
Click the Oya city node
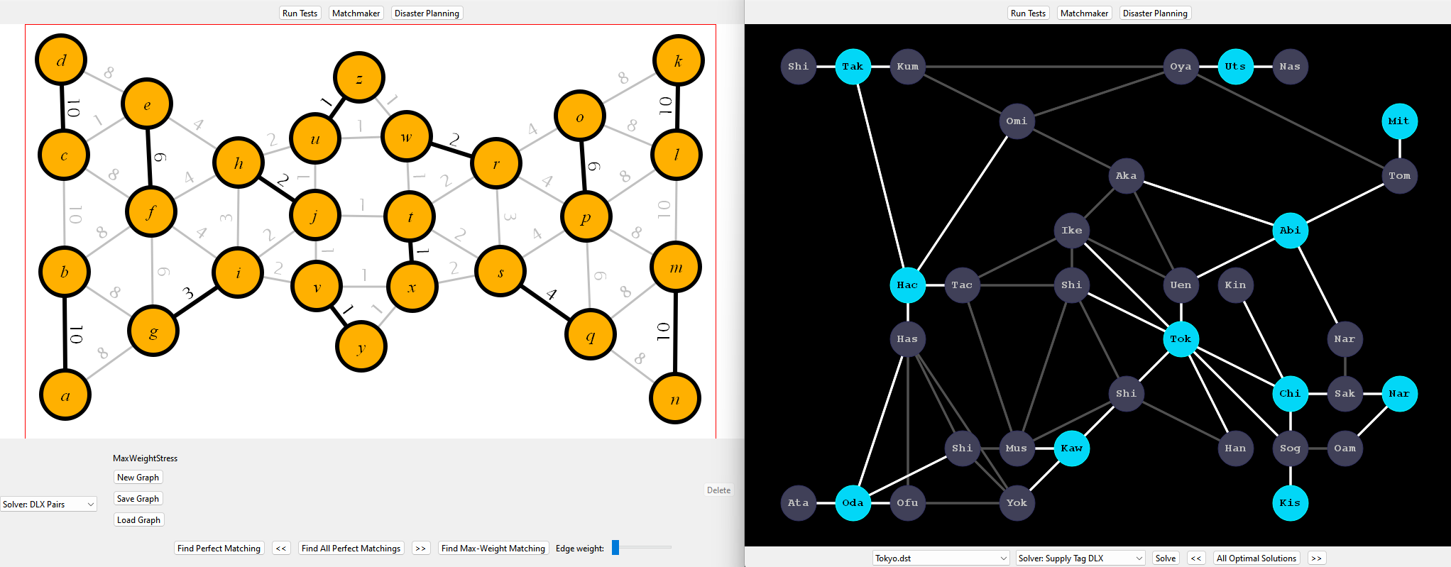[x=1181, y=67]
